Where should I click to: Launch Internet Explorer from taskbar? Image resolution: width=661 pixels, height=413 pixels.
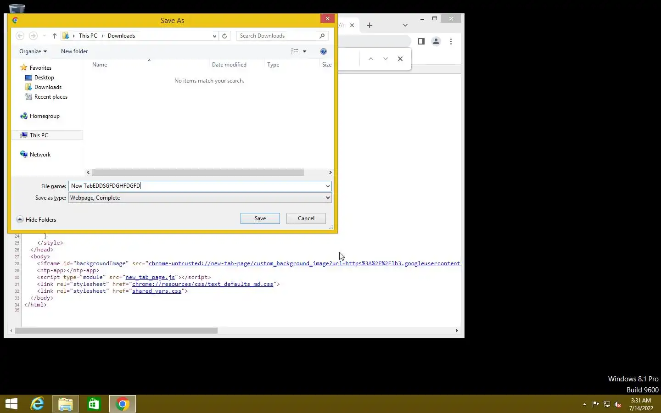tap(37, 404)
